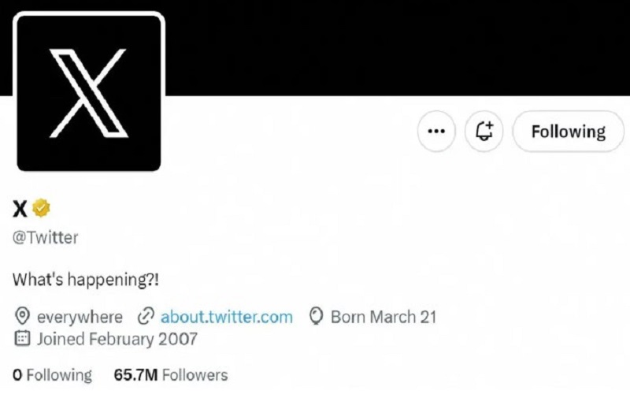Click the "everywhere" location text
The height and width of the screenshot is (394, 630).
[80, 318]
